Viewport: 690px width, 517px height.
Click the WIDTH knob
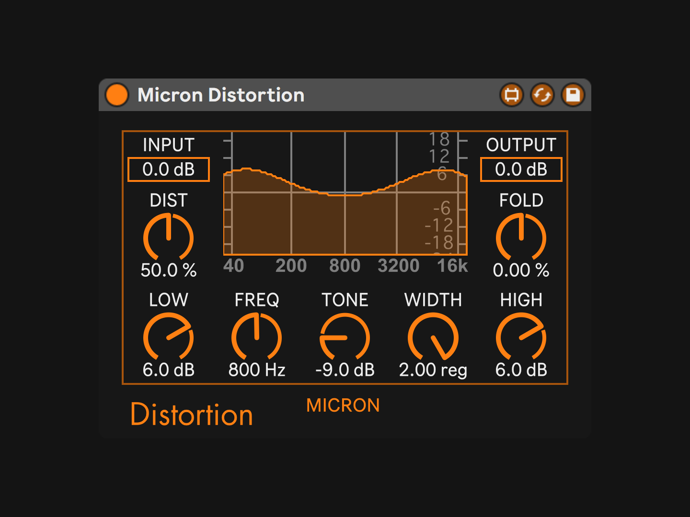pos(433,337)
